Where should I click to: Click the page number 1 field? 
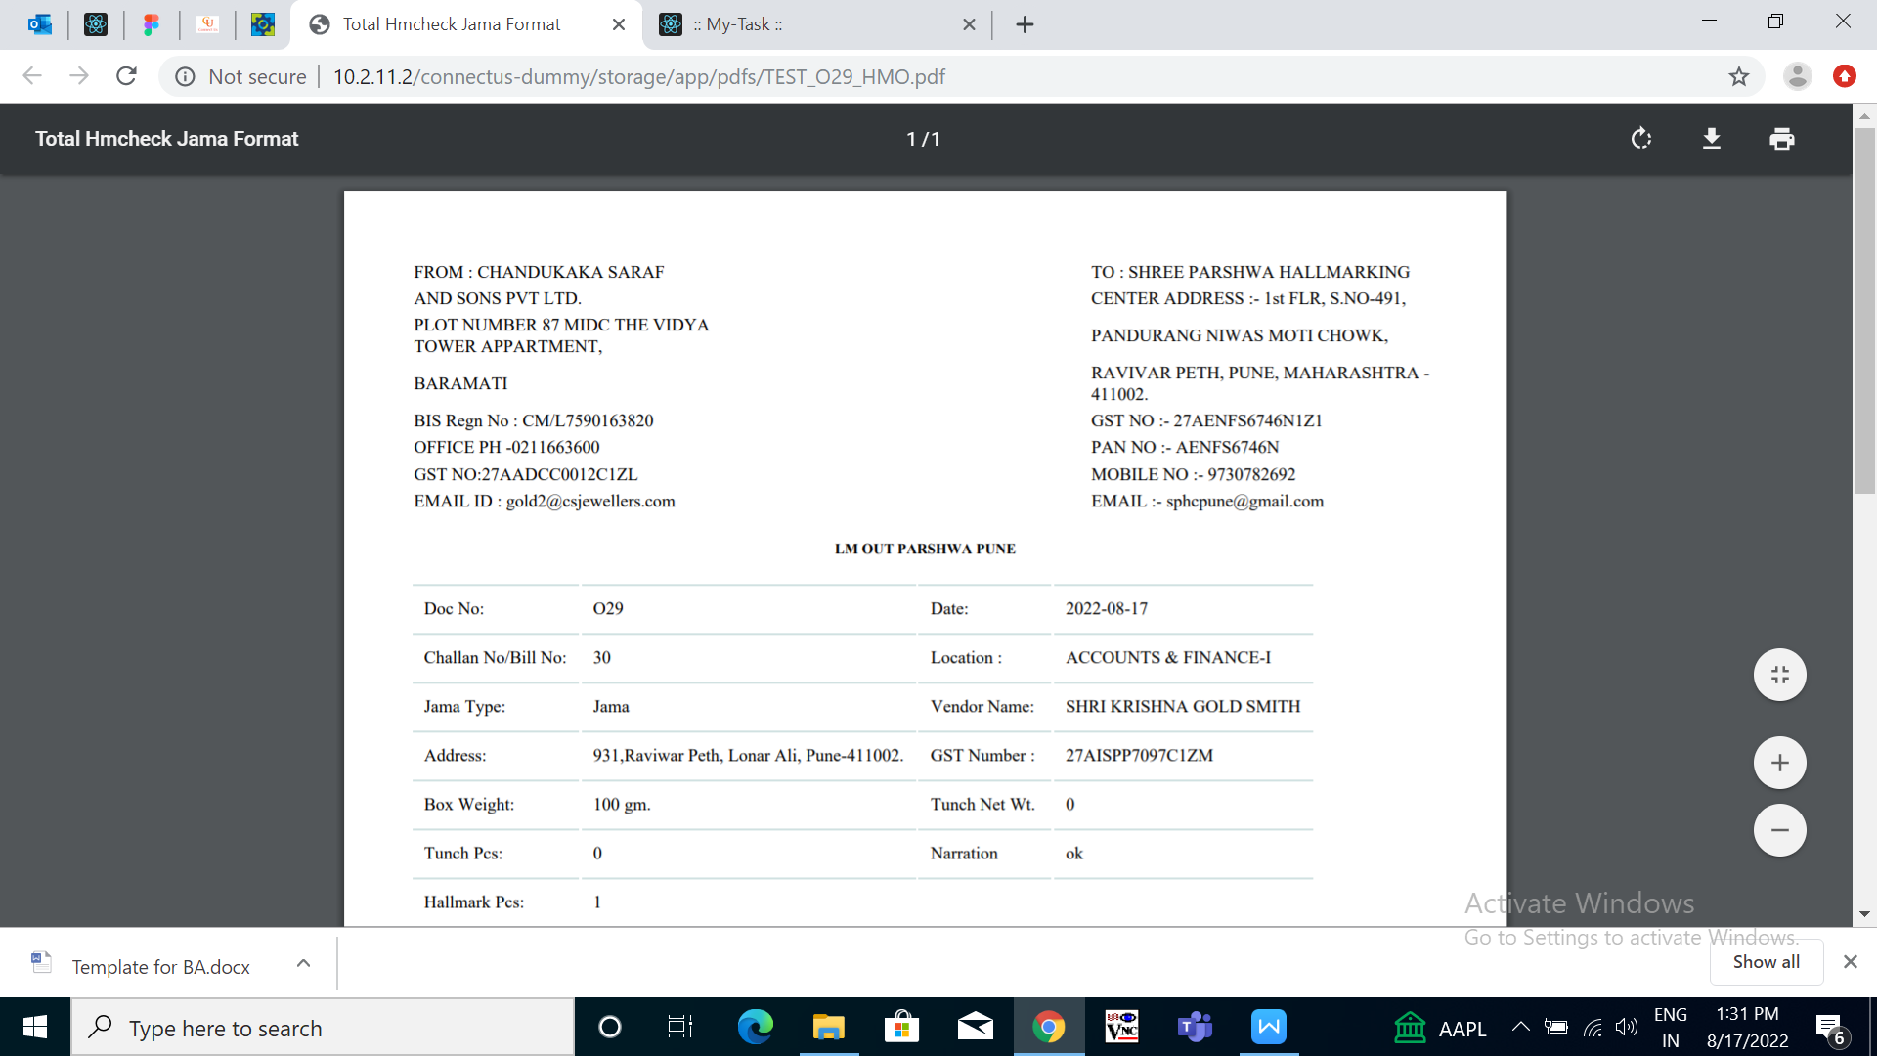911,139
